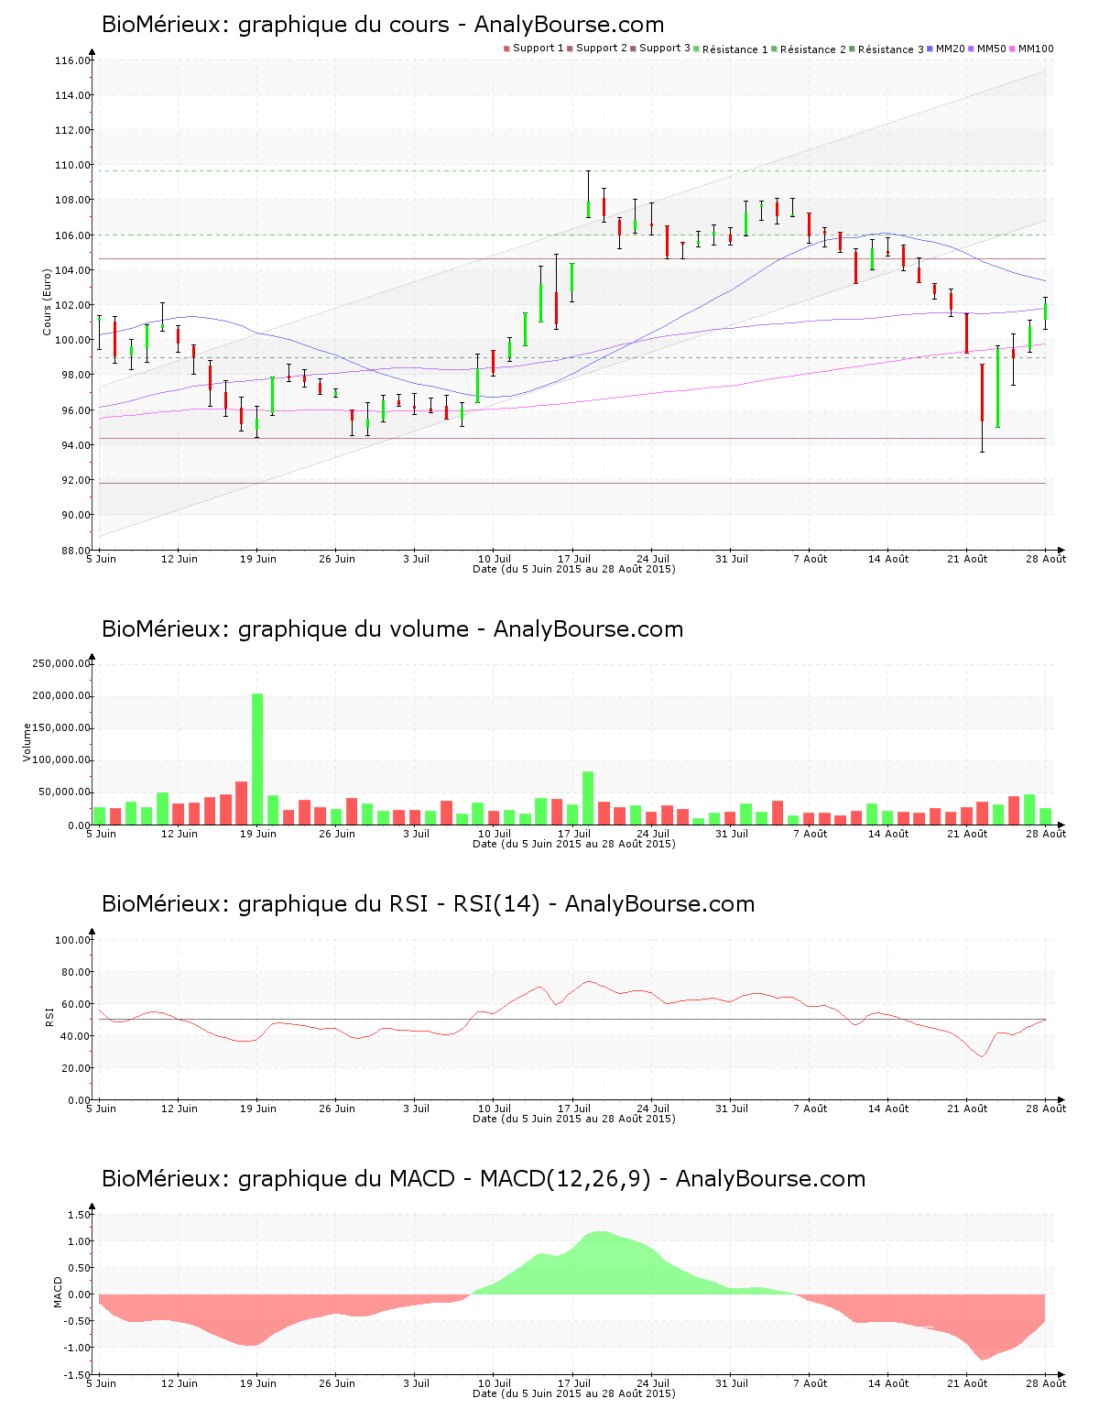Click the 'RSI' vertical axis label

(49, 1017)
